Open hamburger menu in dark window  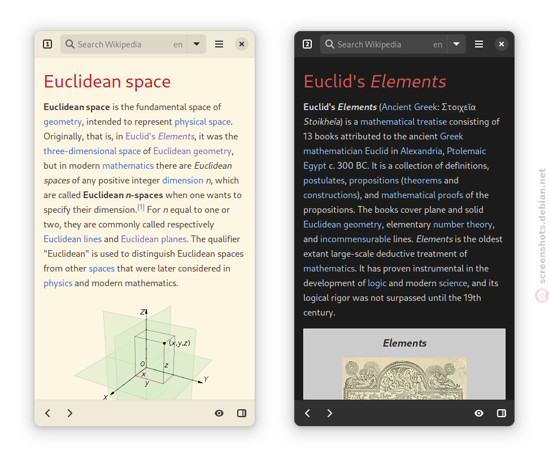[x=478, y=44]
